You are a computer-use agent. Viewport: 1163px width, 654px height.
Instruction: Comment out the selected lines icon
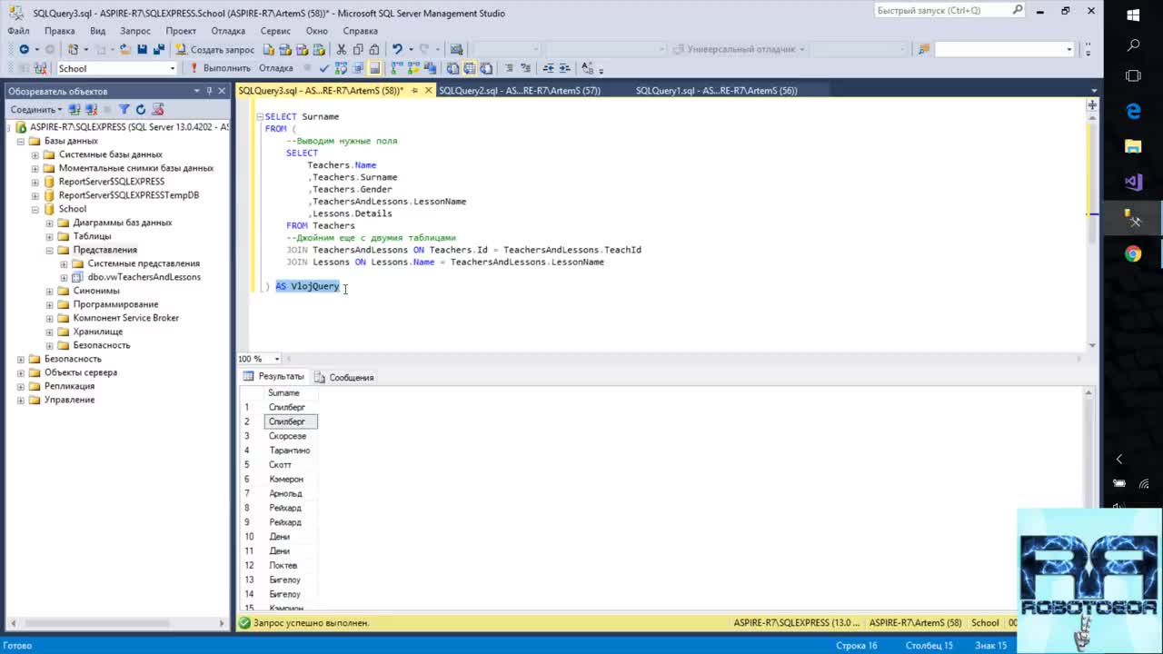tap(510, 68)
